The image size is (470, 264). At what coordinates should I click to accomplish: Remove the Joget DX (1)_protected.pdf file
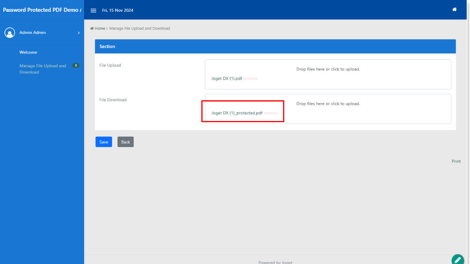pyautogui.click(x=271, y=113)
